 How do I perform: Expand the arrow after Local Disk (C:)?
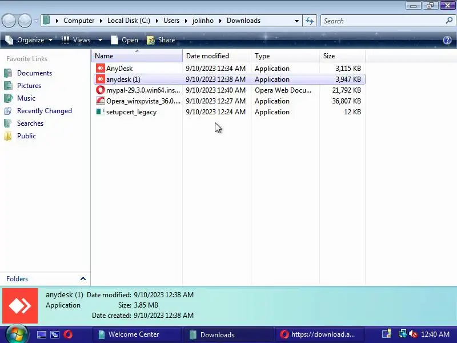pyautogui.click(x=157, y=21)
